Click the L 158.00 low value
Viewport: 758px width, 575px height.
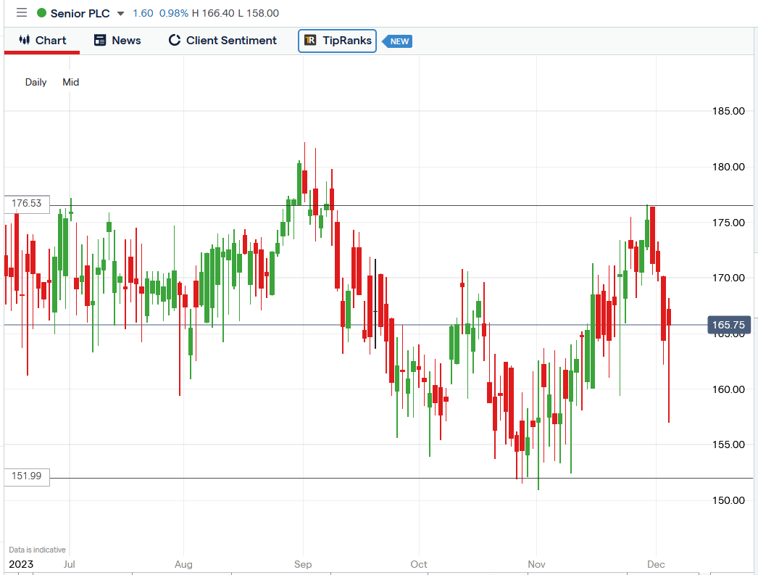tap(259, 14)
